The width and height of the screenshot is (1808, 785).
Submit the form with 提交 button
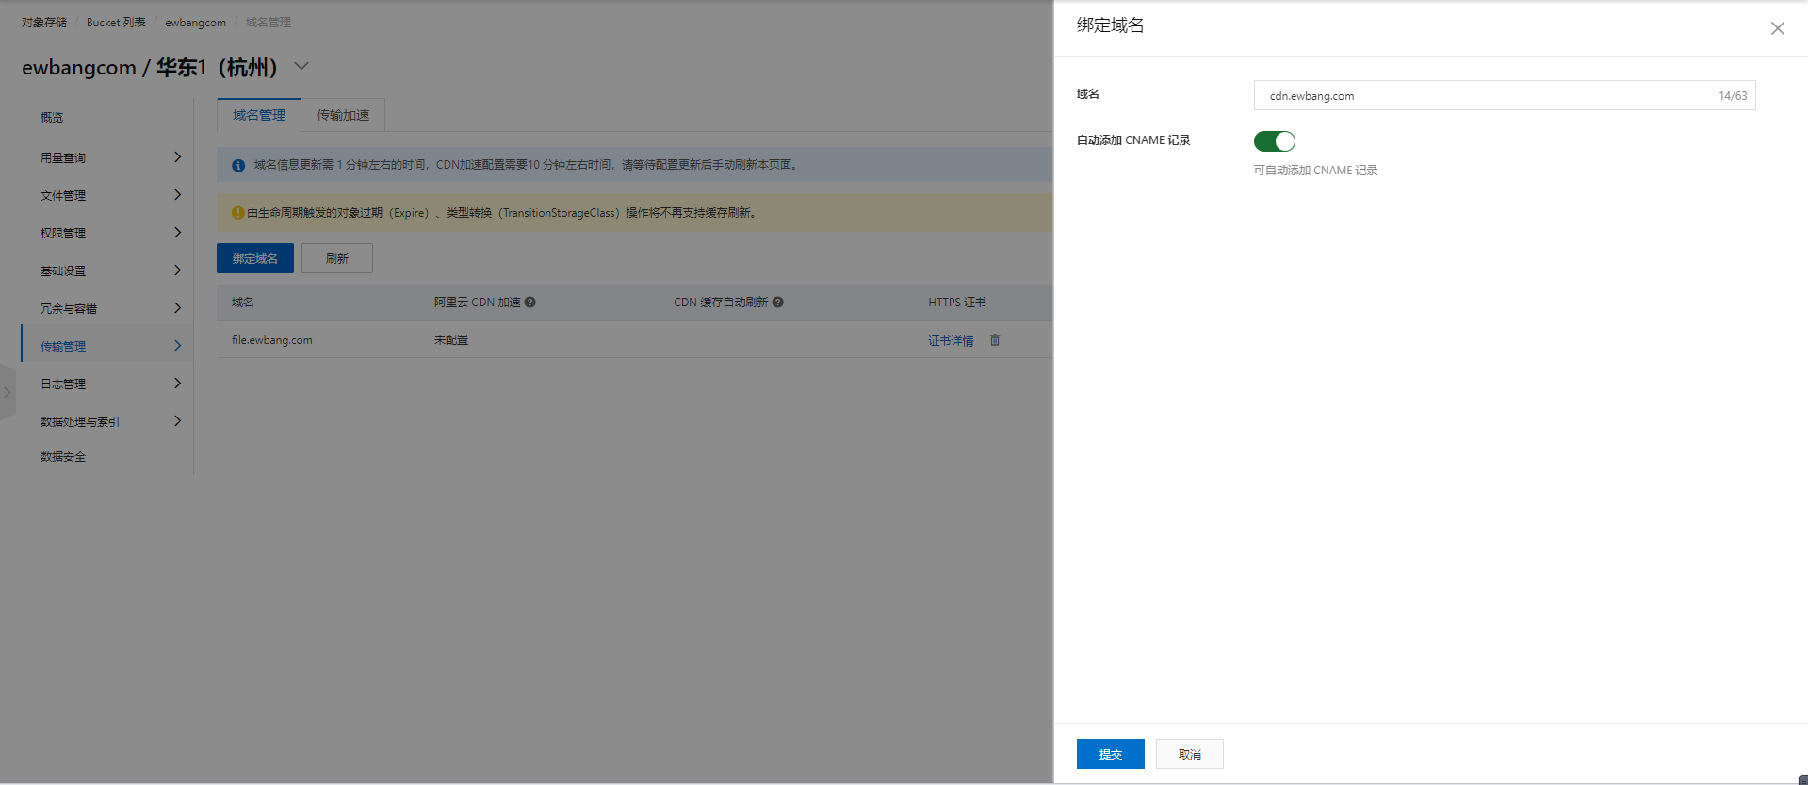point(1110,754)
